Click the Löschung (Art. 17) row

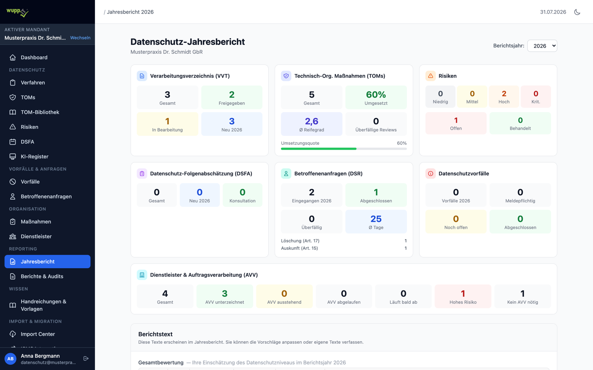(344, 241)
